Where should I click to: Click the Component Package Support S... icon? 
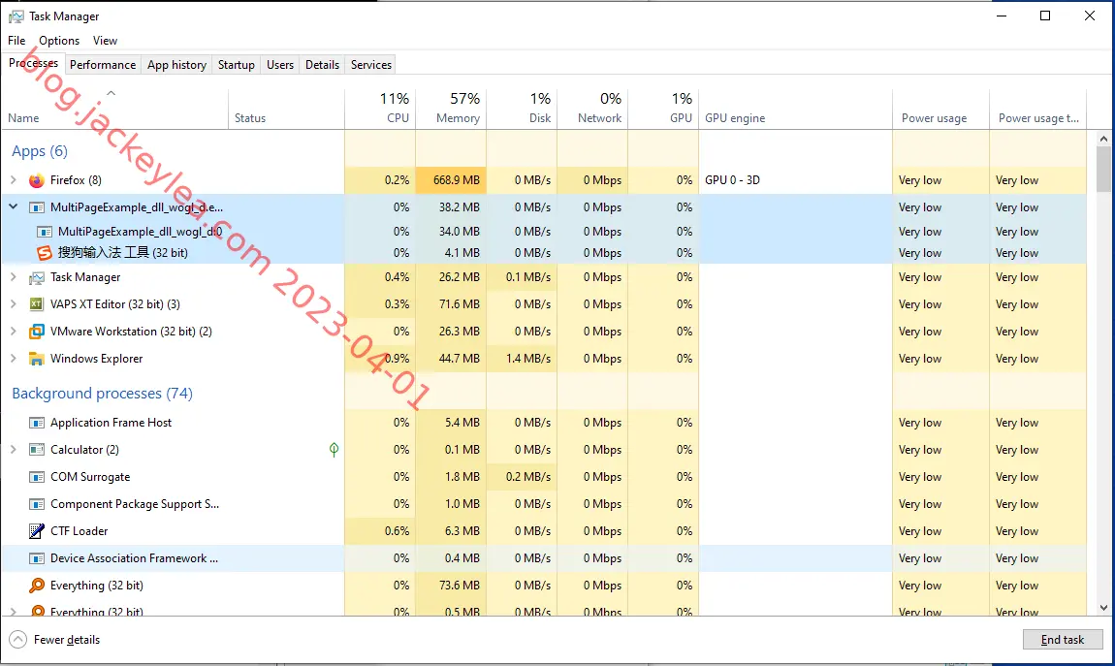click(36, 504)
